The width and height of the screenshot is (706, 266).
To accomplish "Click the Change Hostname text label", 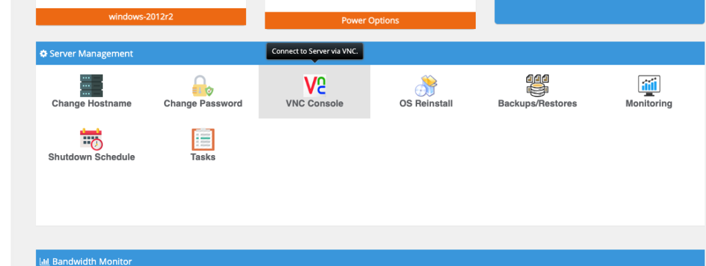I will coord(92,103).
